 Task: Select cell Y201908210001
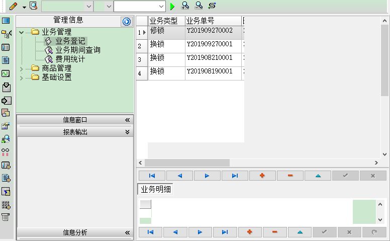click(x=213, y=60)
